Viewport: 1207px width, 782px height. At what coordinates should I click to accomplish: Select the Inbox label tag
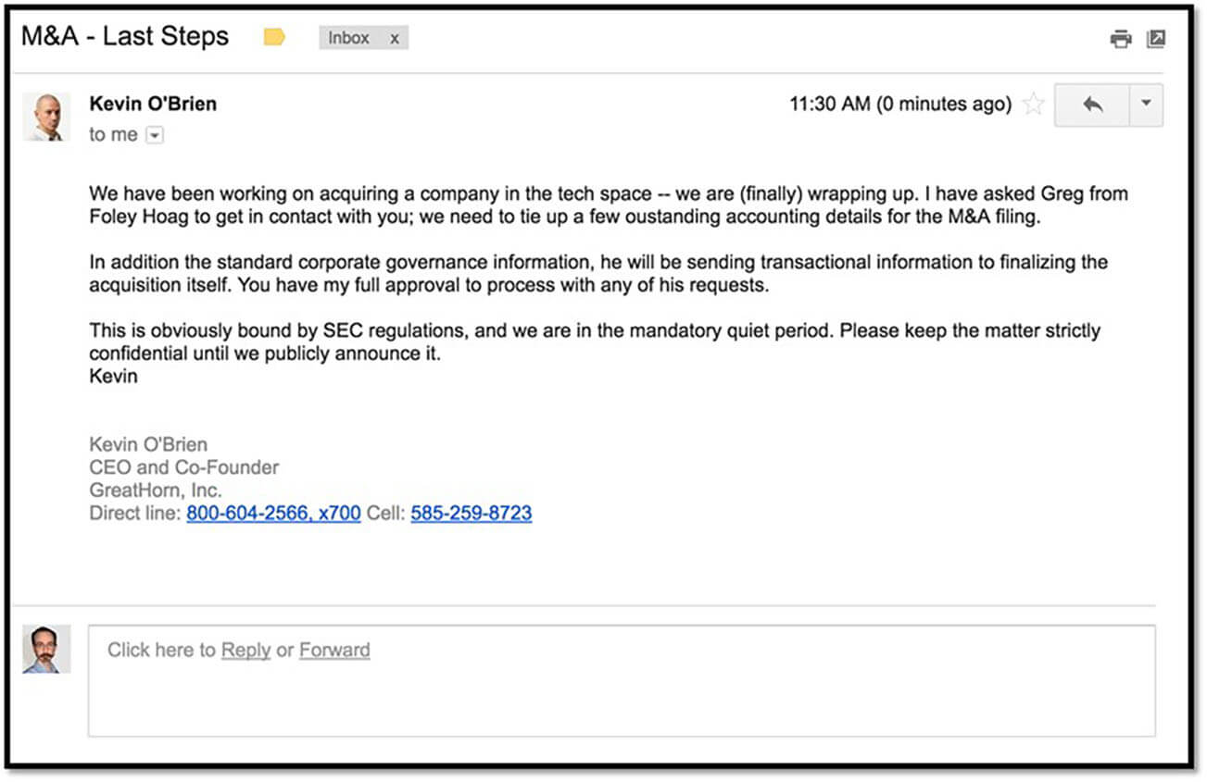[x=349, y=38]
